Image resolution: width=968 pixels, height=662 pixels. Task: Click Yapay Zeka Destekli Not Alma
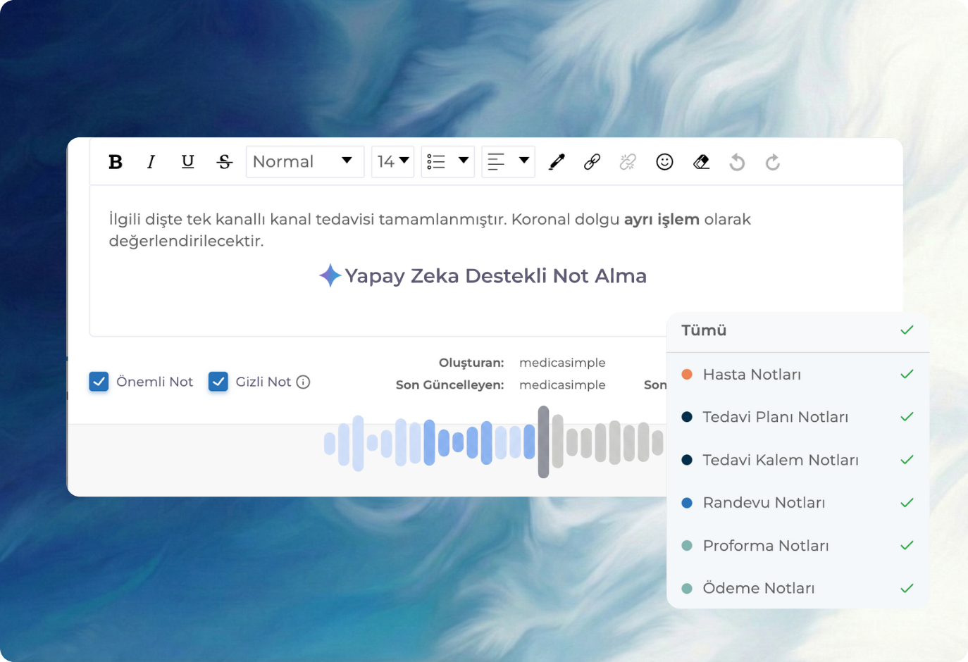(495, 276)
